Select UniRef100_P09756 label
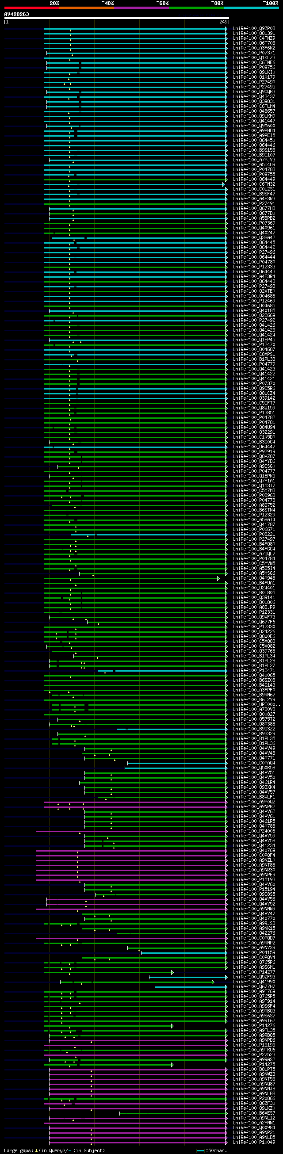Image resolution: width=283 pixels, height=1154 pixels. pyautogui.click(x=254, y=67)
